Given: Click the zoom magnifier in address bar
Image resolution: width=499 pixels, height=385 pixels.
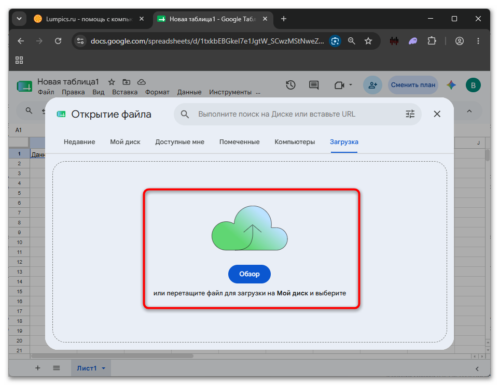Looking at the screenshot, I should [x=351, y=41].
